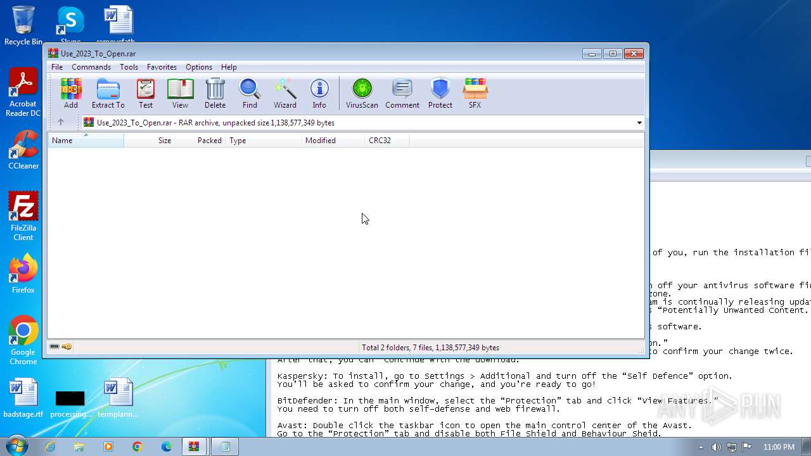Click the Protect shield icon
Image resolution: width=811 pixels, height=456 pixels.
click(440, 93)
